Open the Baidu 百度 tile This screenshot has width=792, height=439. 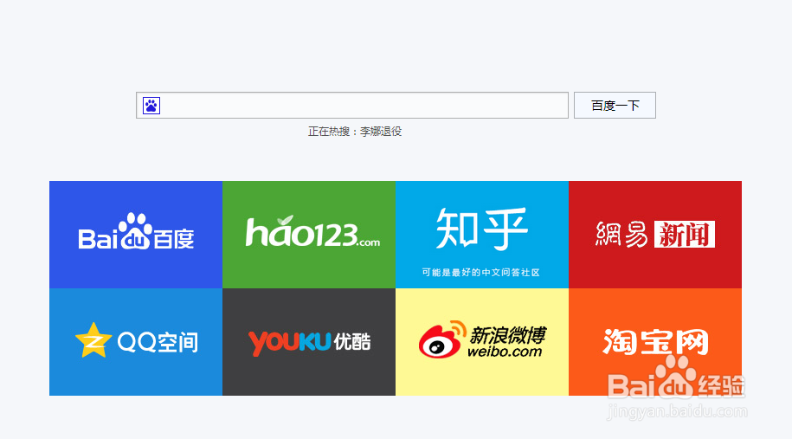[x=136, y=235]
